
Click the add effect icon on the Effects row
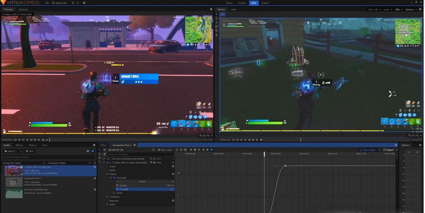click(173, 174)
